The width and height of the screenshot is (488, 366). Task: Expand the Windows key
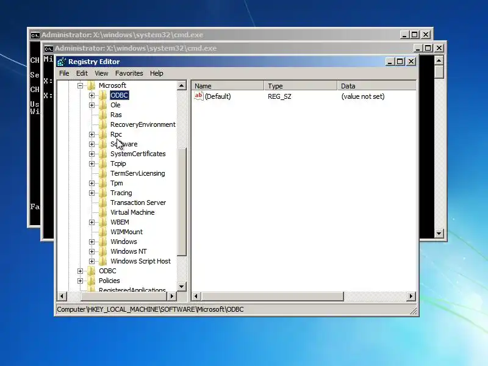(x=92, y=242)
